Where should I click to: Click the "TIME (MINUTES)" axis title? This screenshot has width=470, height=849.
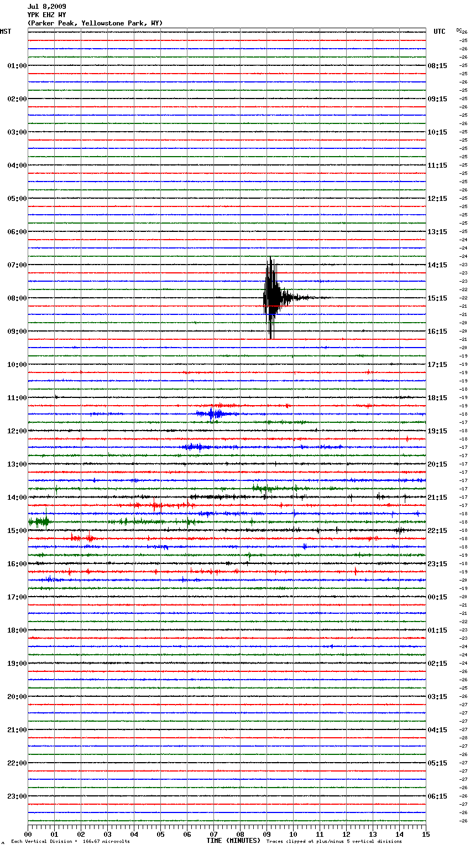point(233,841)
